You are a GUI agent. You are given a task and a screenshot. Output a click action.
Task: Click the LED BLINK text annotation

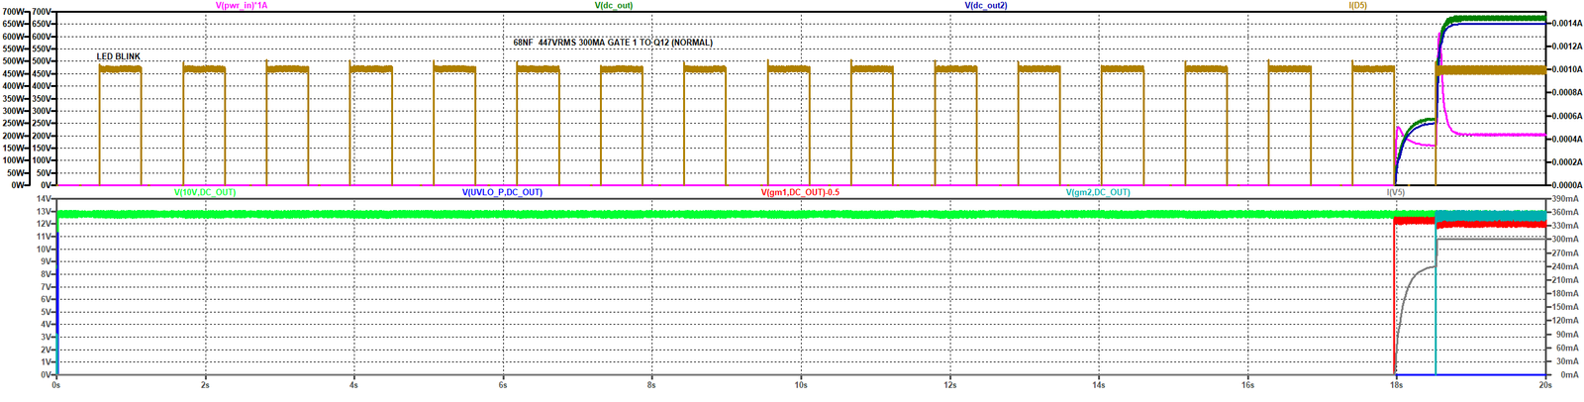118,57
